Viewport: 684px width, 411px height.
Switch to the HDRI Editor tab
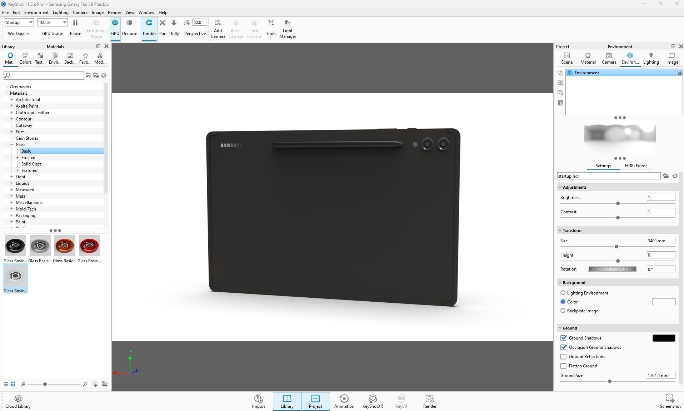pyautogui.click(x=636, y=166)
